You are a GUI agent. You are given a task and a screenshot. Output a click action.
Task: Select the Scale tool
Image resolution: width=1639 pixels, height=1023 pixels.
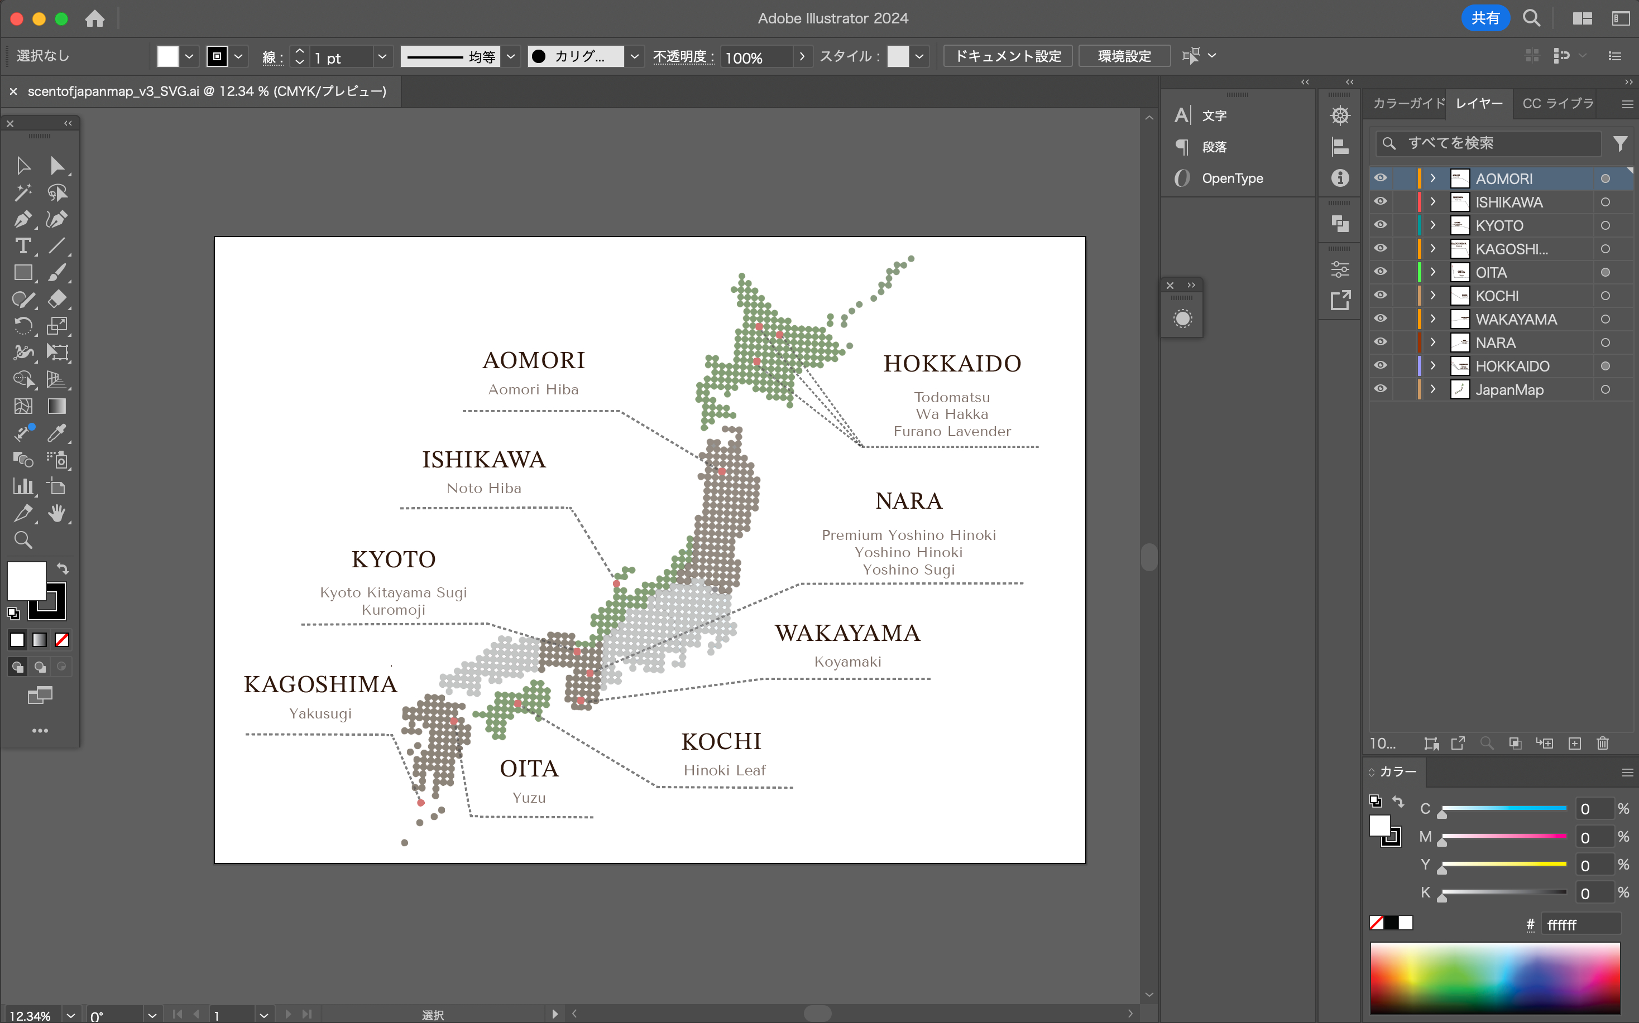click(57, 326)
